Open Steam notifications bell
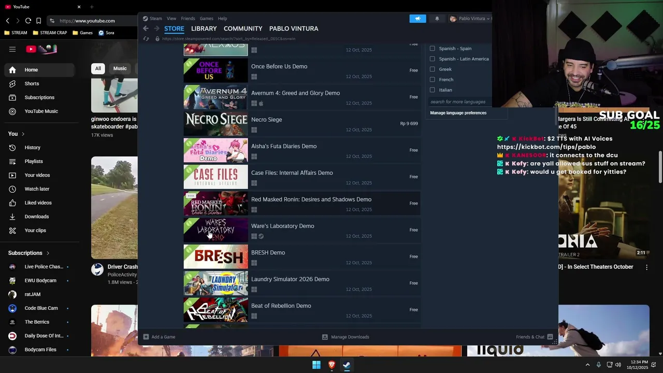This screenshot has height=373, width=663. (x=437, y=19)
